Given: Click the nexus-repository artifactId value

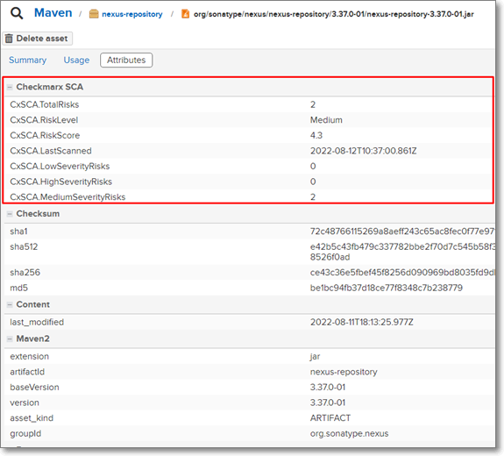Looking at the screenshot, I should click(x=344, y=372).
